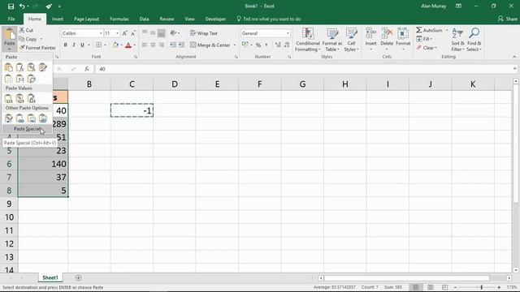Open the Format as Table gallery

[332, 40]
